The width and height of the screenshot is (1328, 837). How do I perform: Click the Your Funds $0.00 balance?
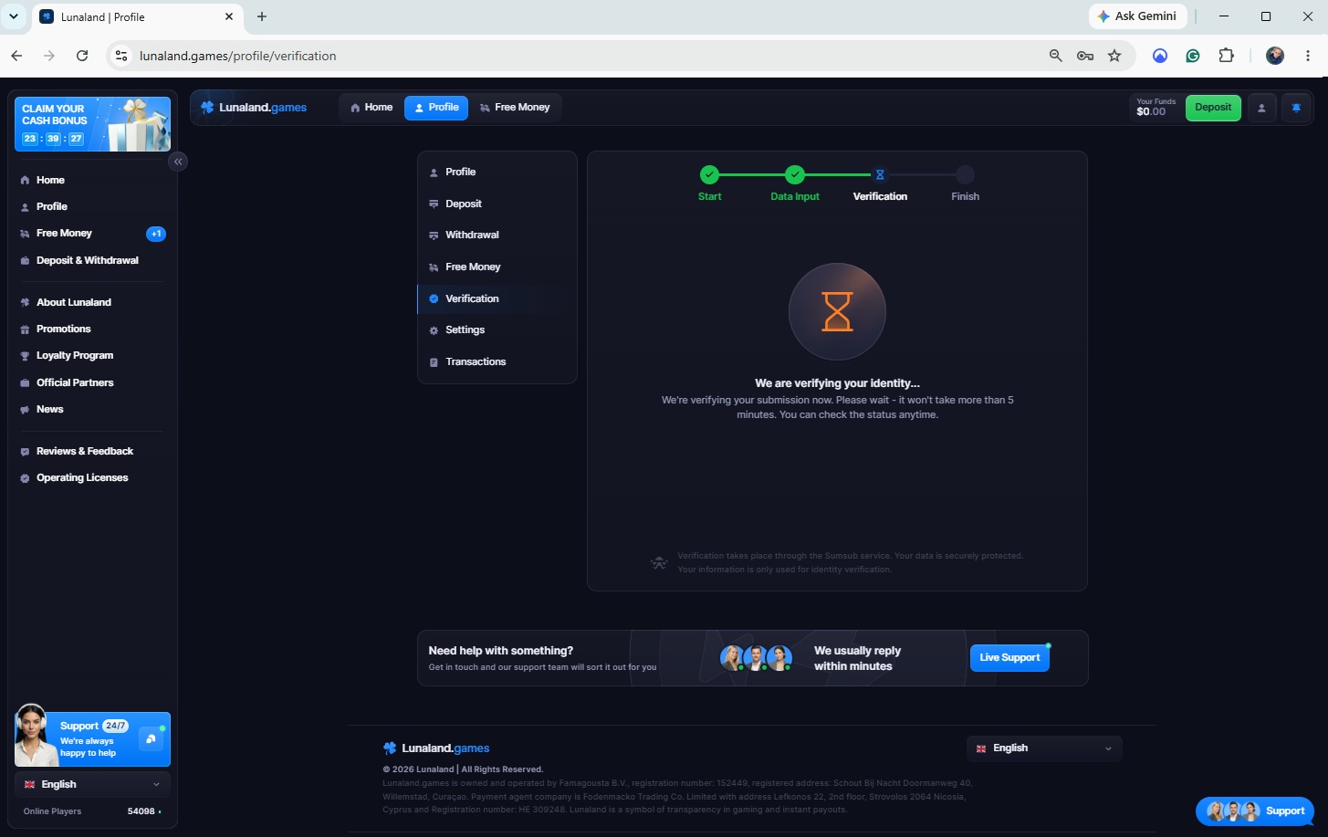click(1155, 108)
